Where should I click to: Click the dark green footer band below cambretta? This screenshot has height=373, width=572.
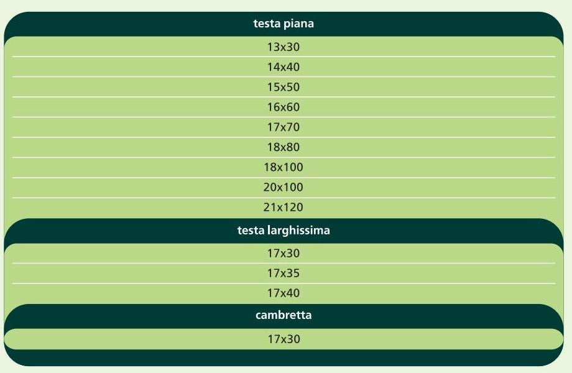point(284,359)
